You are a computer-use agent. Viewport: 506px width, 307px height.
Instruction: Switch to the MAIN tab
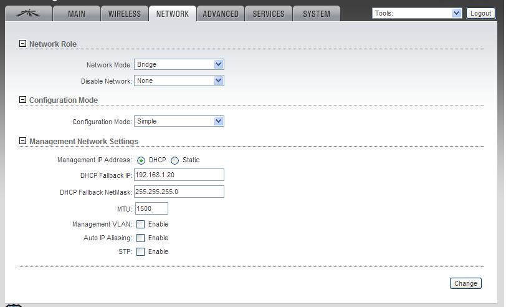point(77,14)
